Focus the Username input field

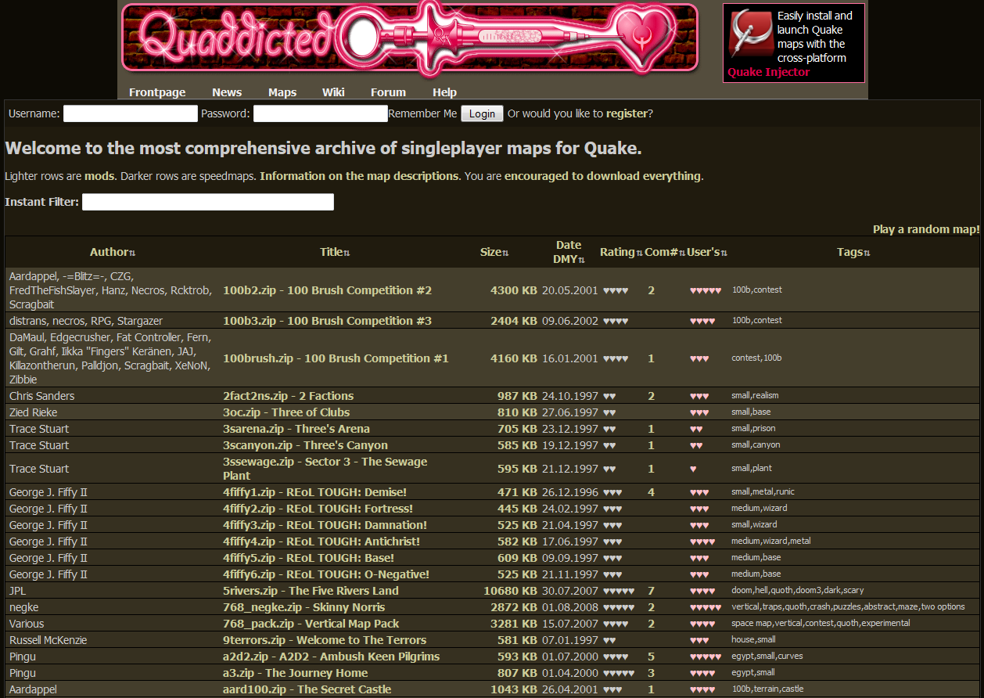point(131,113)
